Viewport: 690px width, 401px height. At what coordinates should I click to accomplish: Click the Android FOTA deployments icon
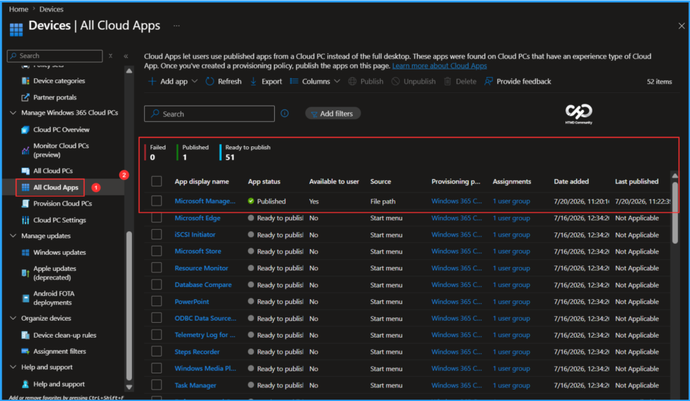(26, 299)
